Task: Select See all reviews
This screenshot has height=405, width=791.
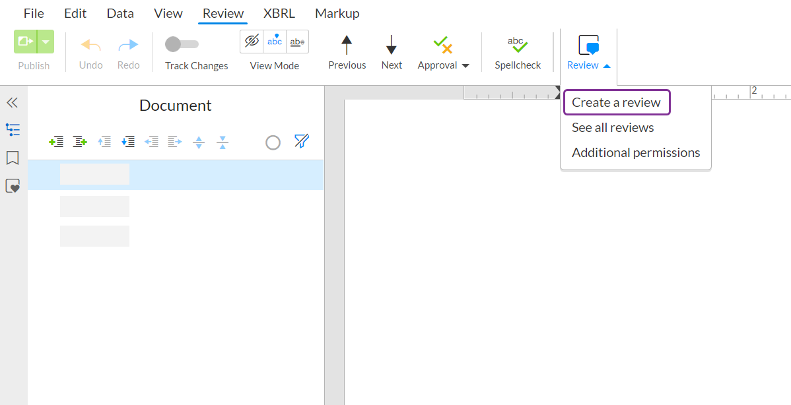Action: click(613, 127)
